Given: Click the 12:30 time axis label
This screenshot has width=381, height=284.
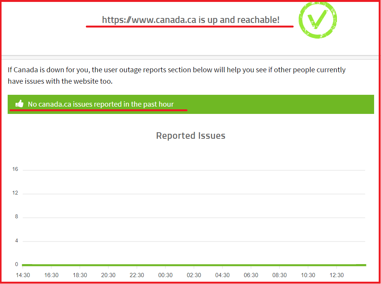Looking at the screenshot, I should click(x=337, y=275).
